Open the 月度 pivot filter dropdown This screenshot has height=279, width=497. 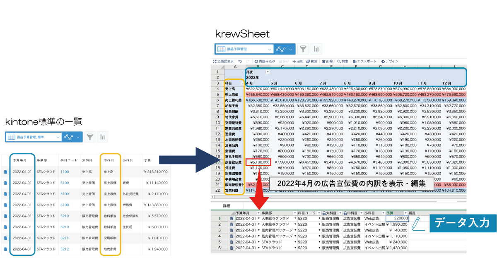tap(268, 72)
